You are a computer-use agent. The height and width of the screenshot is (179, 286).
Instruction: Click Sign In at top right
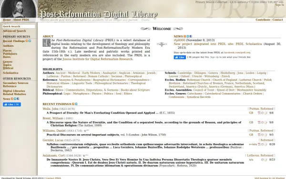coord(280,5)
